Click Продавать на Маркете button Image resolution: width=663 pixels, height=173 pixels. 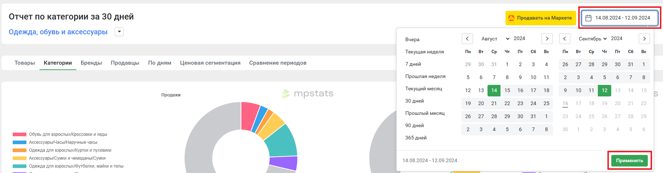[x=541, y=18]
